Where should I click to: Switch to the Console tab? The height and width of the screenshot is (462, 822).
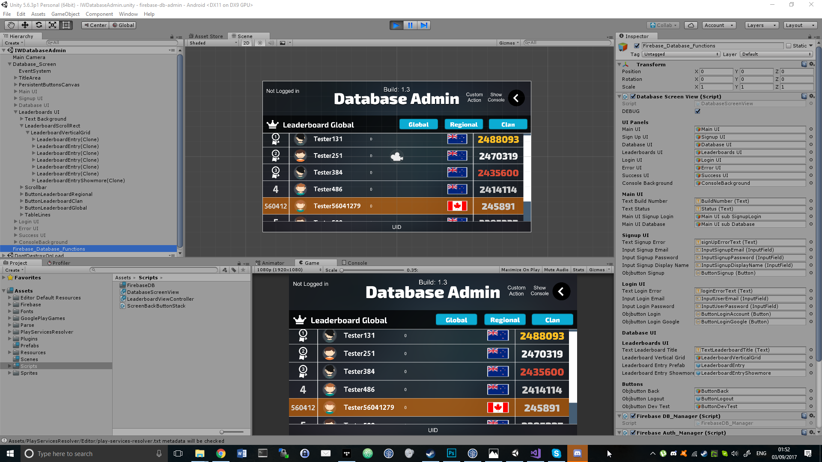tap(354, 263)
